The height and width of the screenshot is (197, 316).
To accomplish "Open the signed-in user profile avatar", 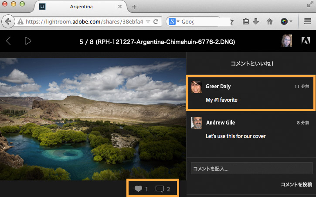I will pos(286,41).
